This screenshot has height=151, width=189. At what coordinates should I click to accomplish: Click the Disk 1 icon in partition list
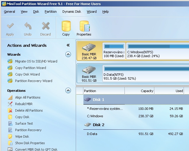(x=88, y=99)
